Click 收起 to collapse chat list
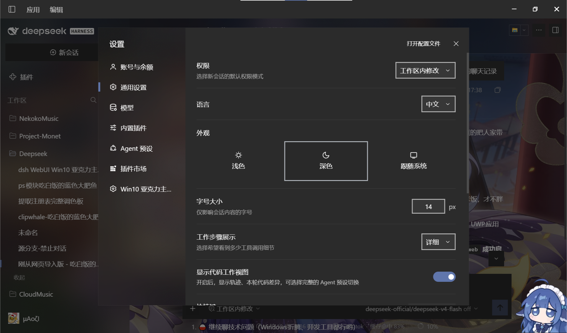Viewport: 567px width, 333px height. pos(19,277)
